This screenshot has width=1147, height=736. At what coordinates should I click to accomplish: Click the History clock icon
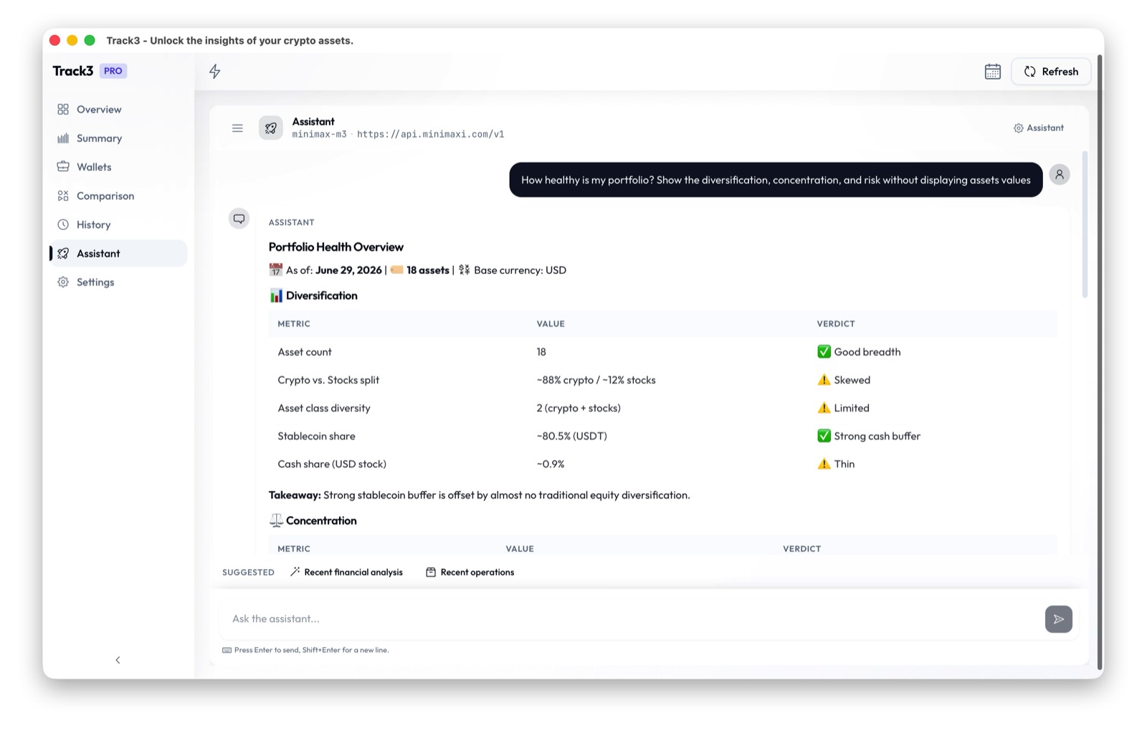63,224
